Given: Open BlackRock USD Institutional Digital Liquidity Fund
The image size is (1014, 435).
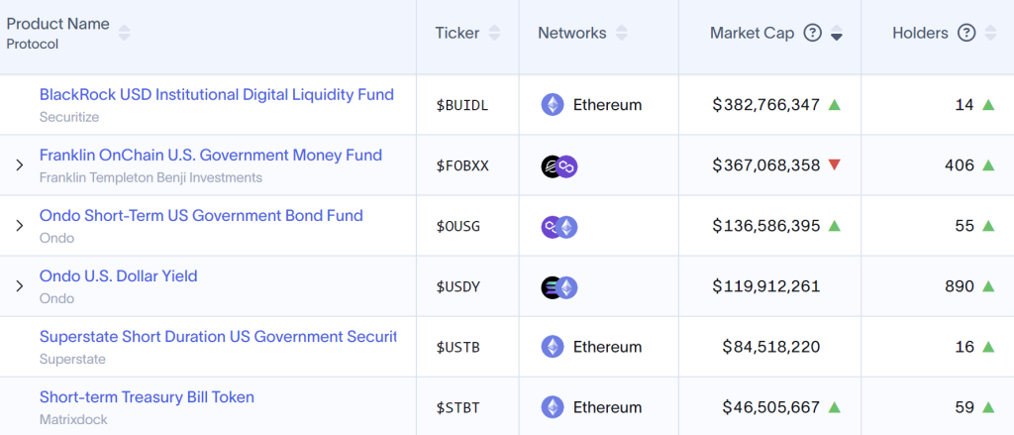Looking at the screenshot, I should coord(216,95).
